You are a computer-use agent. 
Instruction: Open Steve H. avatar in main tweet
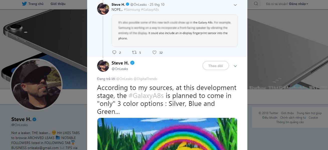pyautogui.click(x=103, y=66)
